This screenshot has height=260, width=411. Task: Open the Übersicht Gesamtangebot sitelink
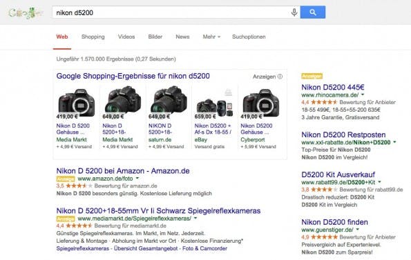146,248
